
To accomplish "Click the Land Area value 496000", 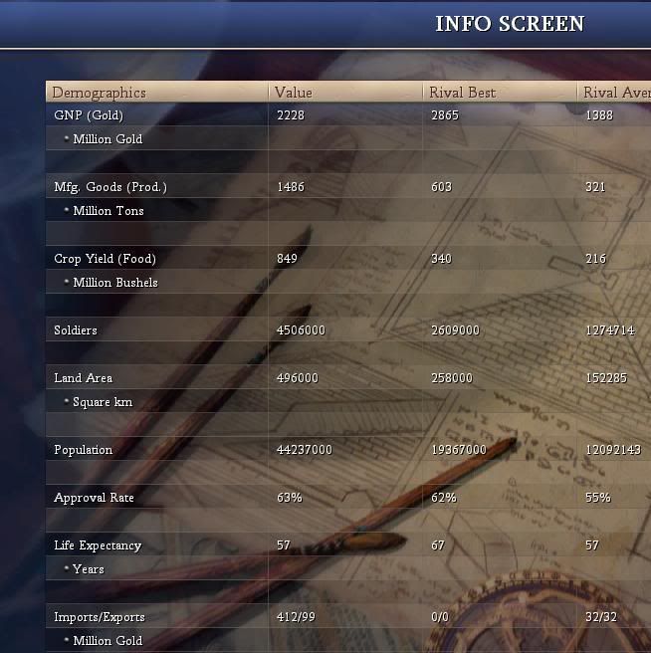I will coord(298,378).
